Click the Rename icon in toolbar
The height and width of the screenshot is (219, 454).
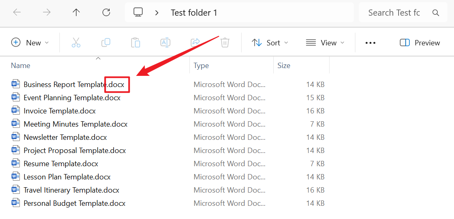tap(165, 42)
